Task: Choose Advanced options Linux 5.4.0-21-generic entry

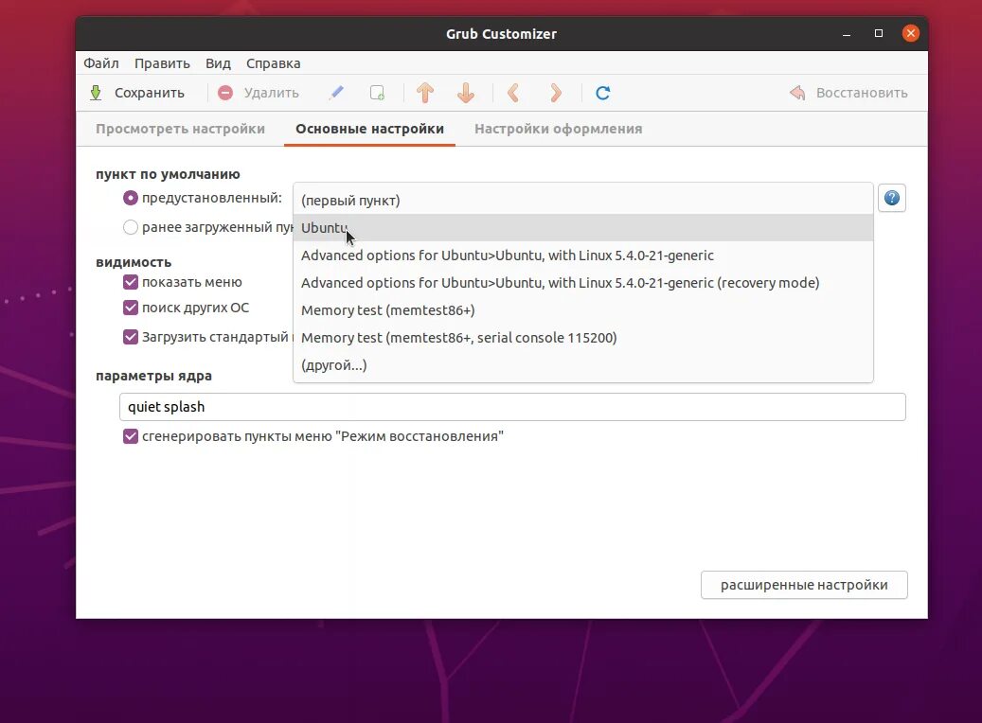Action: 583,256
